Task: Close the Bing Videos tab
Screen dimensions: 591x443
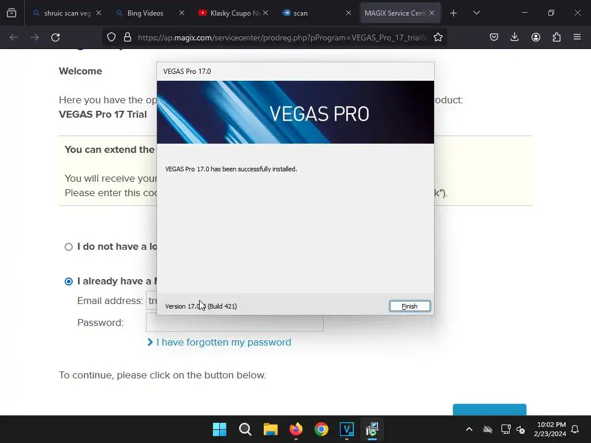Action: [182, 13]
